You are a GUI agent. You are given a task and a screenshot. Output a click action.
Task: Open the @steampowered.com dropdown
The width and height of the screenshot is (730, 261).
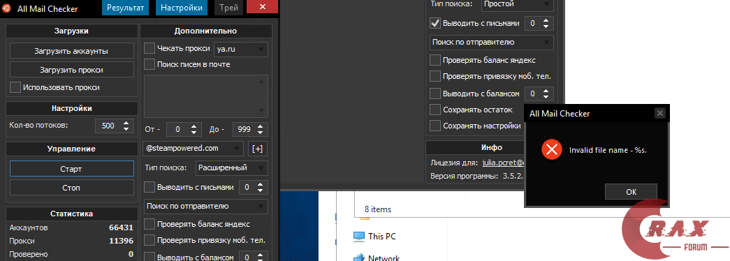(194, 149)
